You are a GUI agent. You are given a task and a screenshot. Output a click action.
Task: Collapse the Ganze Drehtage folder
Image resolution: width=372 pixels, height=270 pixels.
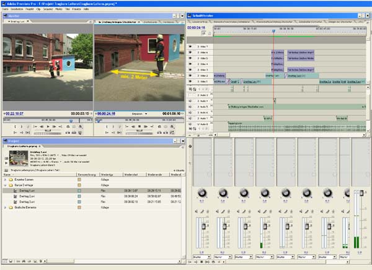coord(5,185)
